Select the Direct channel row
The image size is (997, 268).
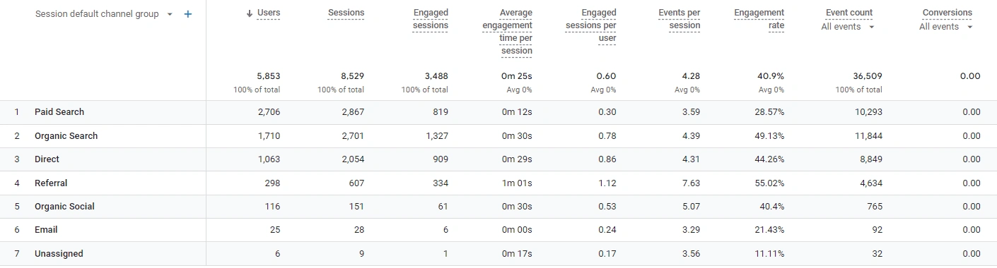click(x=498, y=159)
